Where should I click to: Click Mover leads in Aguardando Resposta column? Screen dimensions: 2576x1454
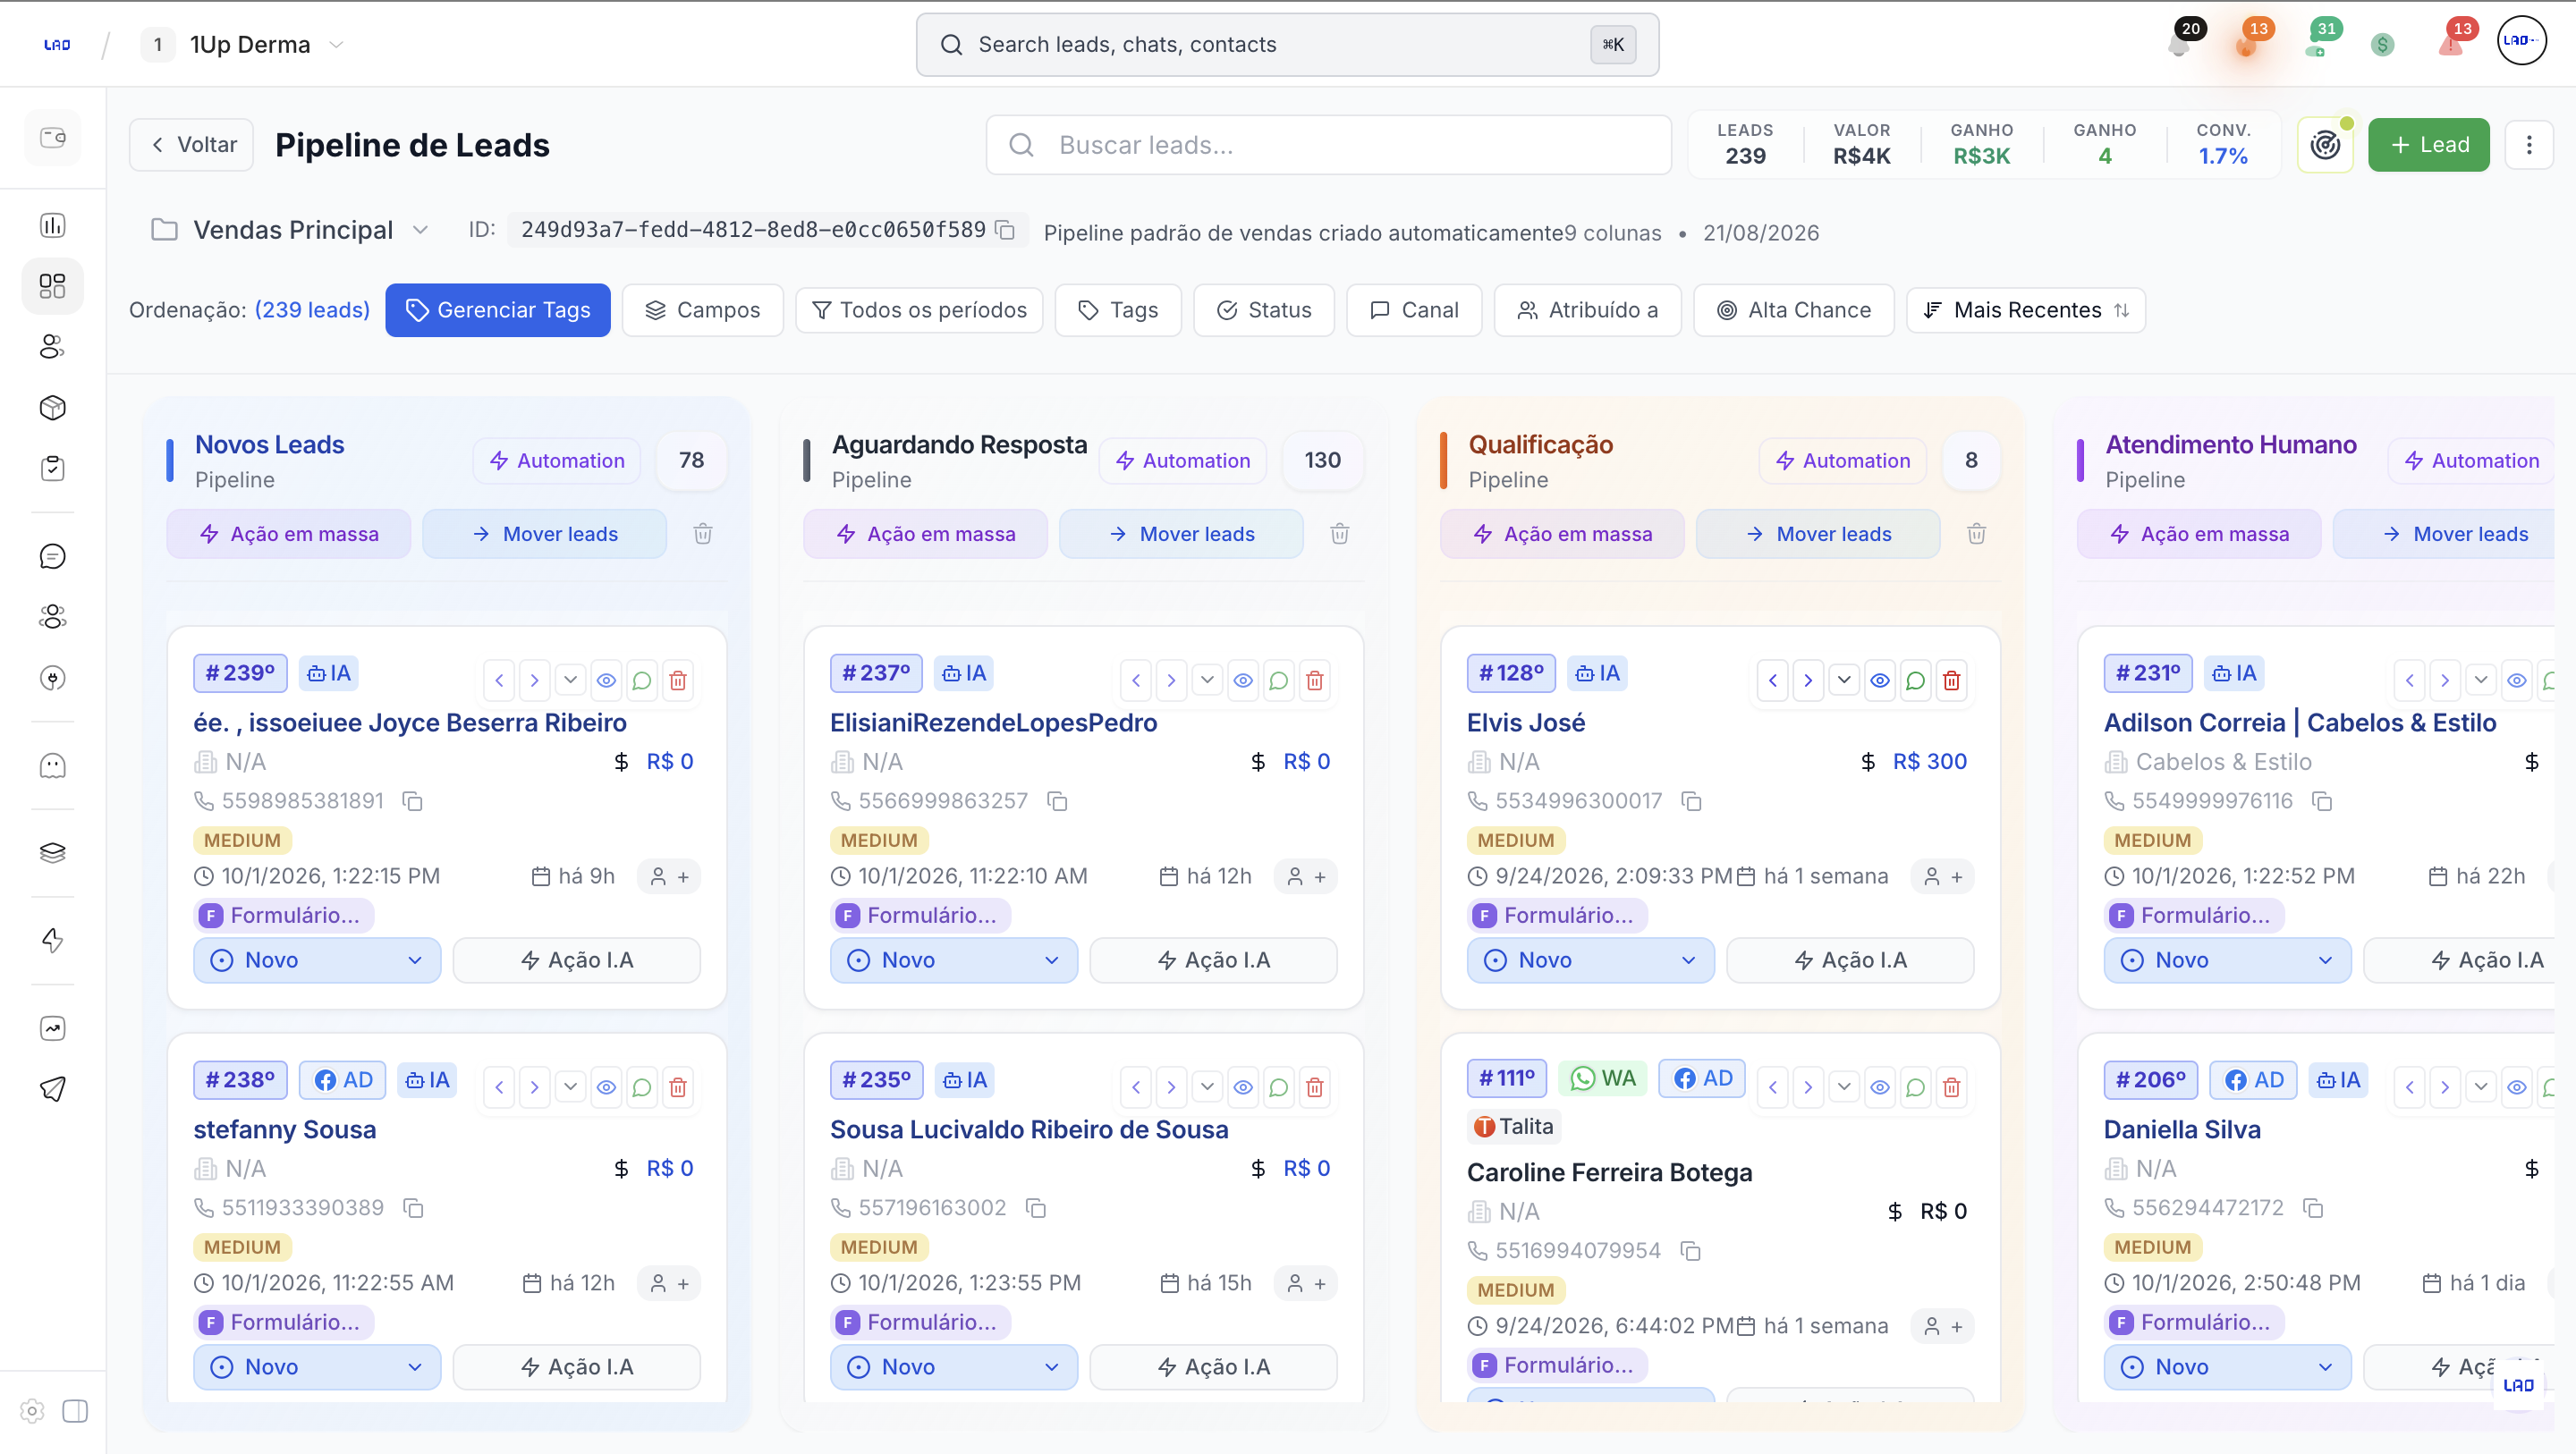(x=1181, y=534)
